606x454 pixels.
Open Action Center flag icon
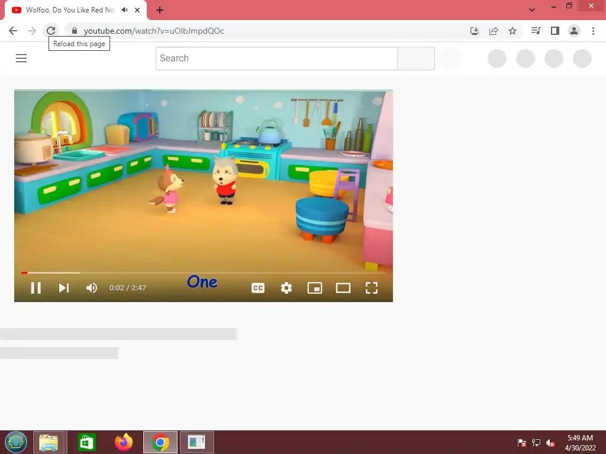tap(522, 442)
